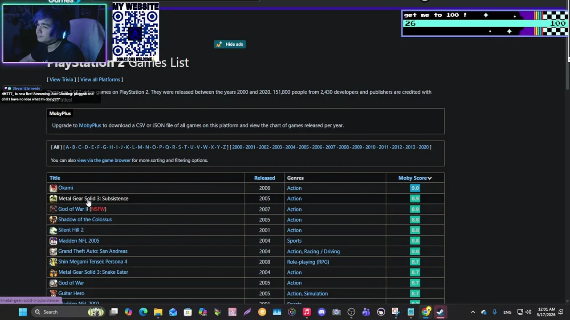
Task: Open God of War II game link
Action: [x=73, y=209]
